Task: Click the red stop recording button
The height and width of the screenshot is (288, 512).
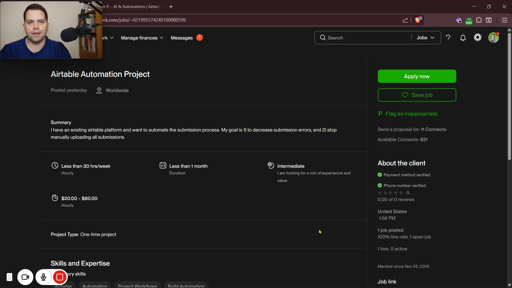Action: (x=60, y=277)
